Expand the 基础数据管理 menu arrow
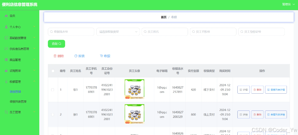298x135 pixels. [34, 38]
